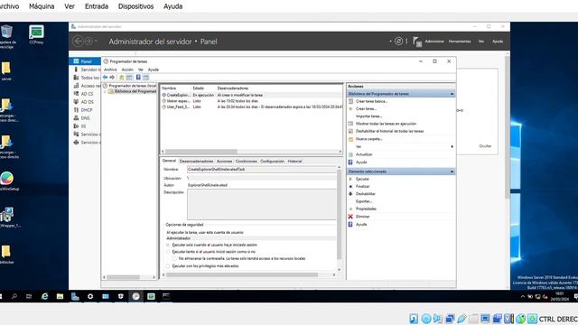Screen dimensions: 578x325
Task: Select IIS in Server Manager sidebar
Action: tap(83, 126)
